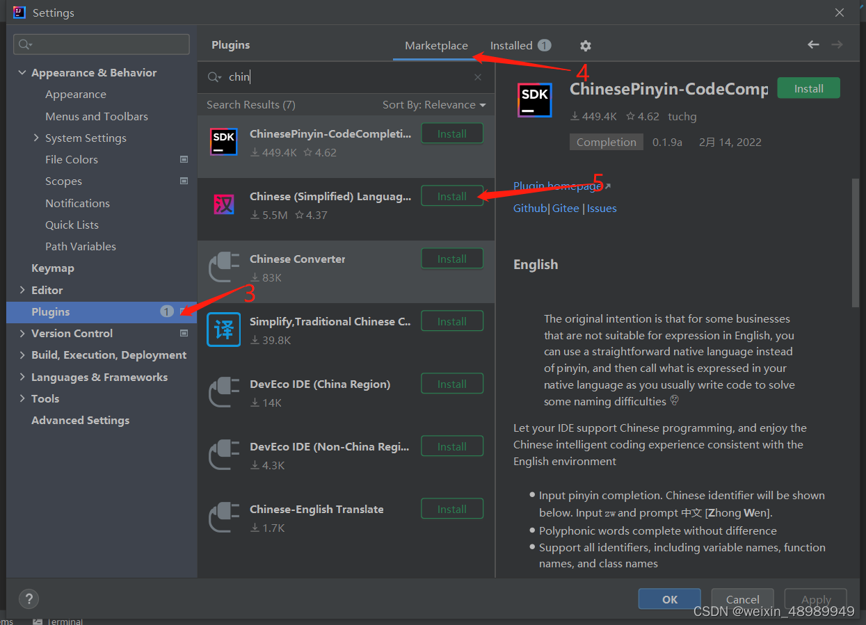
Task: Click the IntelliJ icon in the title bar
Action: (x=19, y=13)
